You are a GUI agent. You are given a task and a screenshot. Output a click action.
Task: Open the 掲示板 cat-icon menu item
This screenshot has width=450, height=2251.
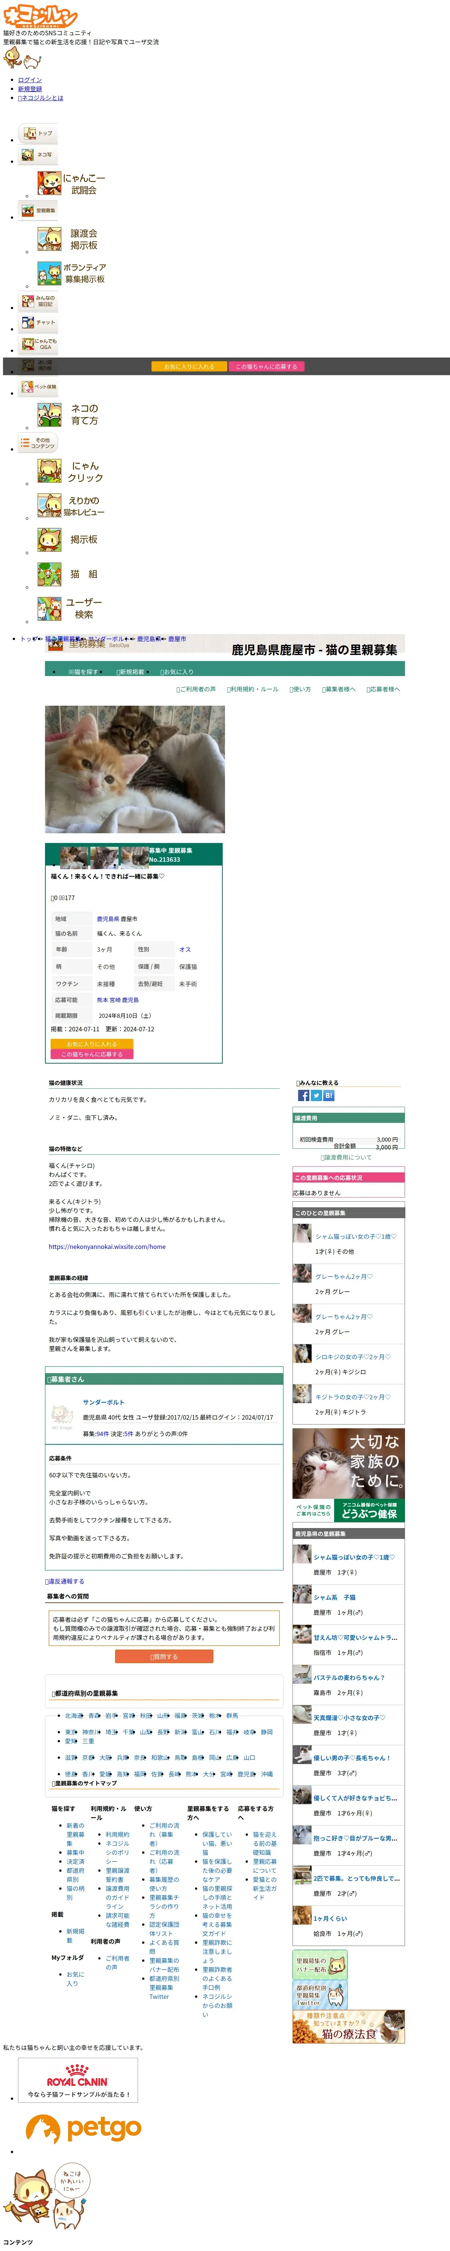(x=72, y=540)
